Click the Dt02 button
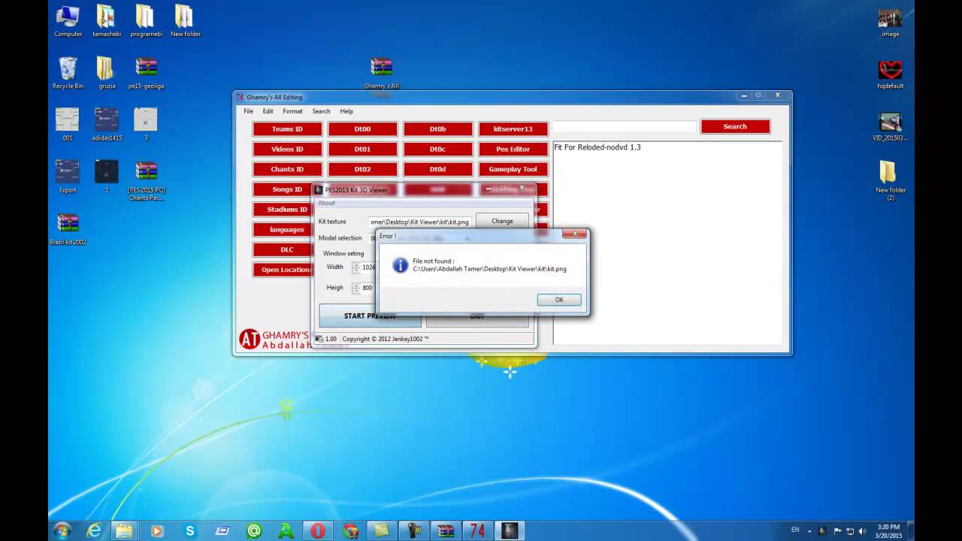 click(x=362, y=169)
